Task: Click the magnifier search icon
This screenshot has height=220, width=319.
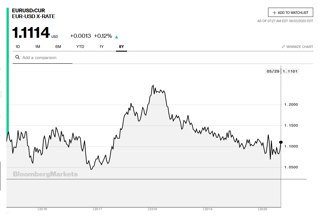Action: point(17,57)
